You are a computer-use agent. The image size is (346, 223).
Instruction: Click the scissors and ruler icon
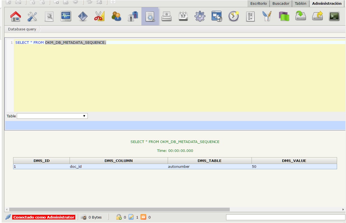click(99, 16)
